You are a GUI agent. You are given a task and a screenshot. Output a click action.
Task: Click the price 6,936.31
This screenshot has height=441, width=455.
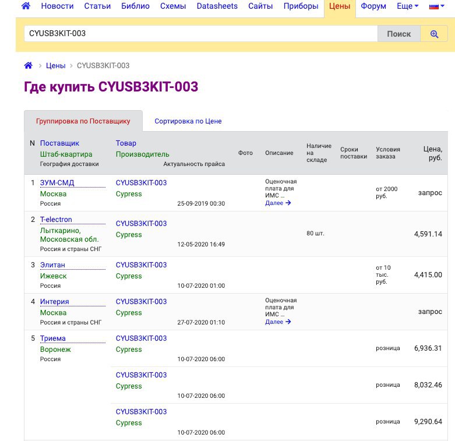(x=428, y=348)
